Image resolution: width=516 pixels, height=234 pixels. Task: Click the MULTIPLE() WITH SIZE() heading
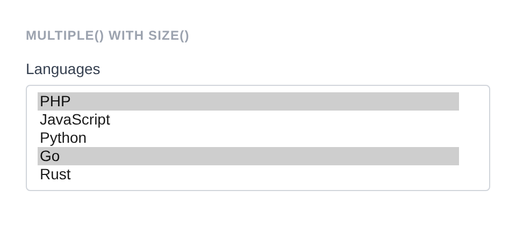point(107,35)
